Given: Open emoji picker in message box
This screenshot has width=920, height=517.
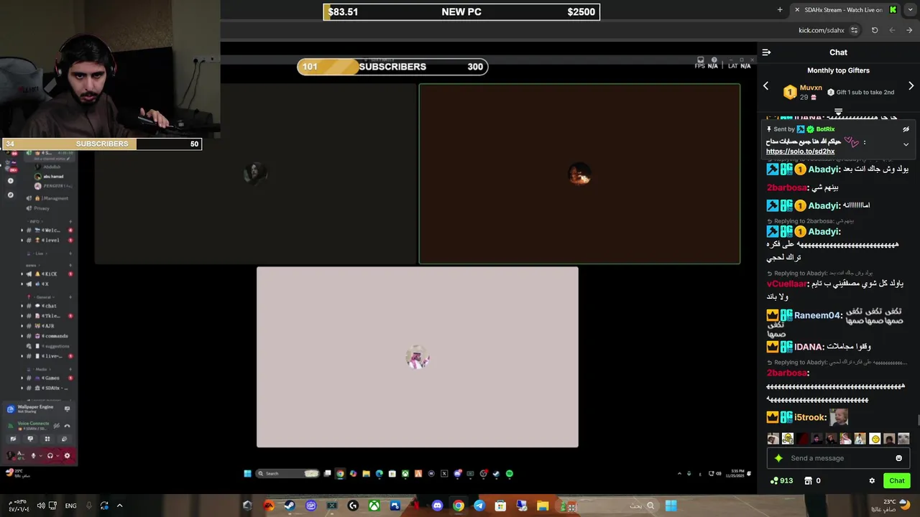Looking at the screenshot, I should click(898, 458).
